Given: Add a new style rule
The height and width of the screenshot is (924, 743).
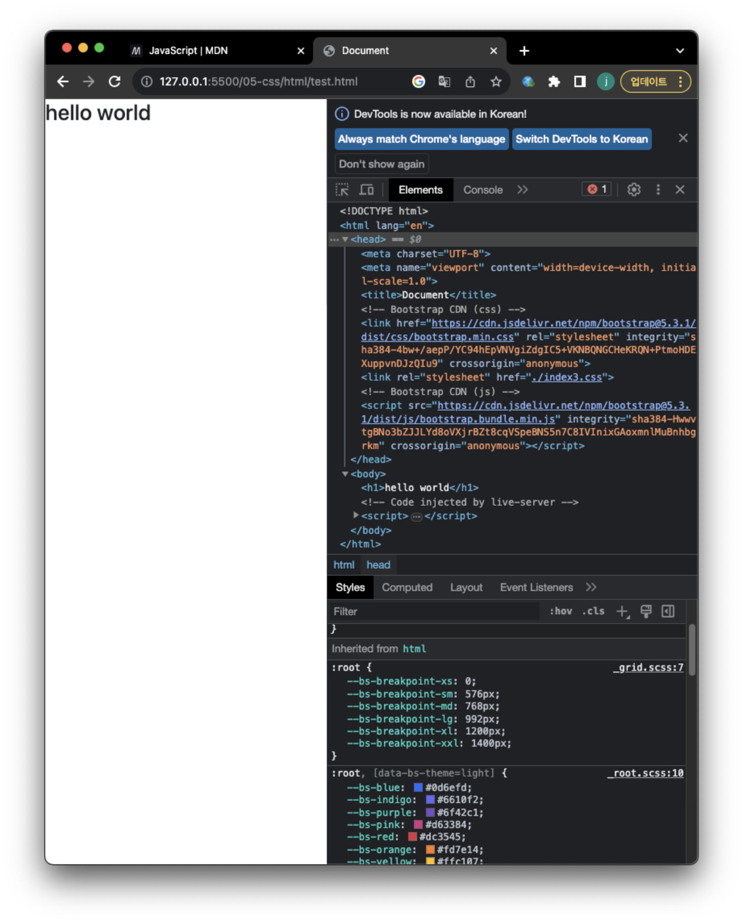Looking at the screenshot, I should click(622, 611).
